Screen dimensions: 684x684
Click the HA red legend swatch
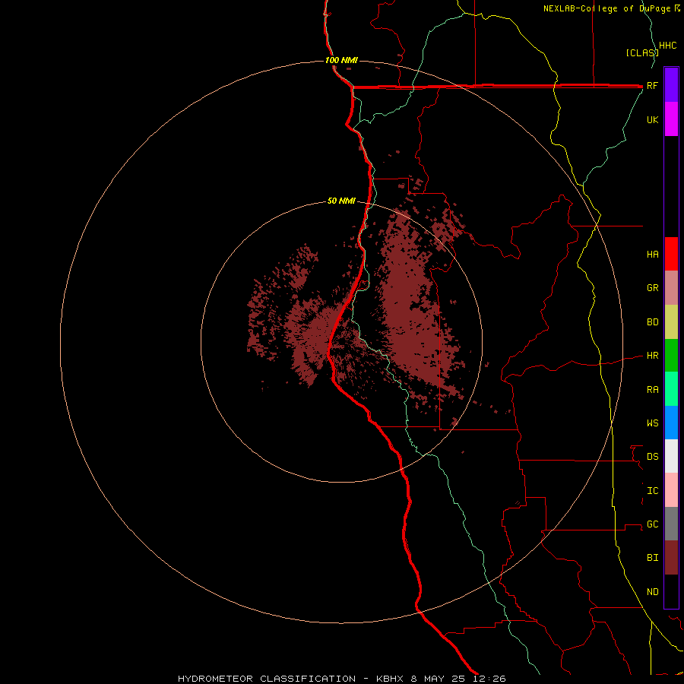(671, 254)
